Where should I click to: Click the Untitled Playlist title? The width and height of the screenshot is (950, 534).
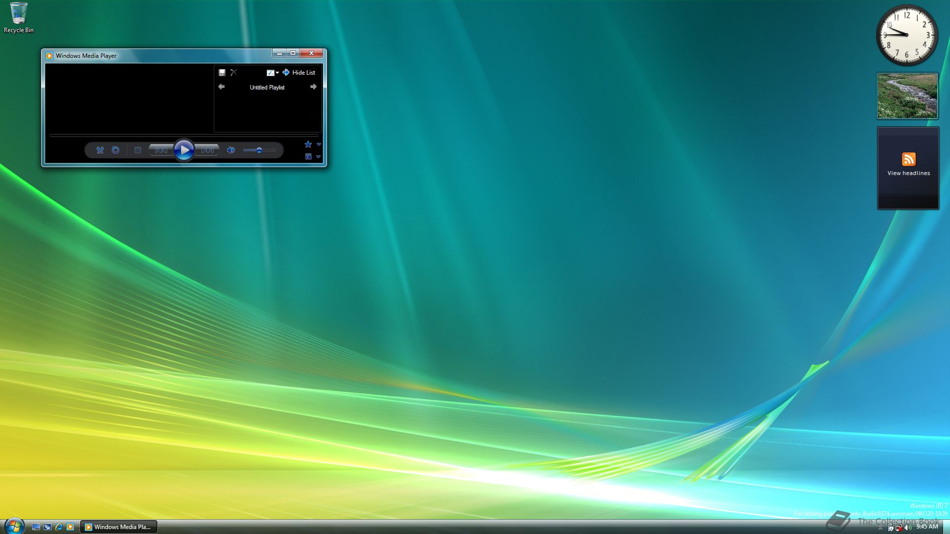point(267,88)
